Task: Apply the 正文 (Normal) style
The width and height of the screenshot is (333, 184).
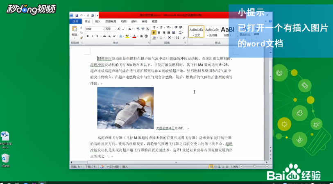Action: pos(196,32)
